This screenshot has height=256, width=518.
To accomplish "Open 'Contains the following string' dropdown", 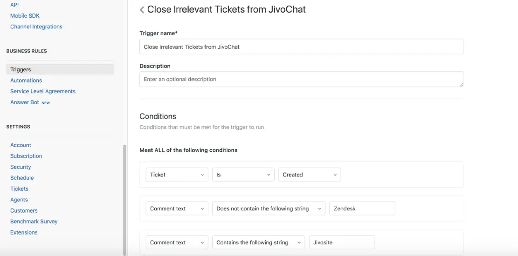I will [258, 243].
